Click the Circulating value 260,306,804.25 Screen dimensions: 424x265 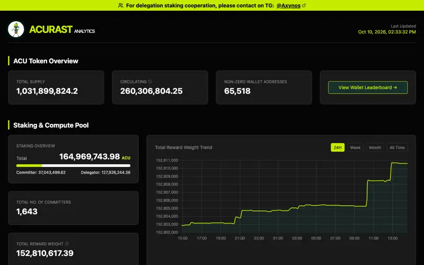coord(152,91)
